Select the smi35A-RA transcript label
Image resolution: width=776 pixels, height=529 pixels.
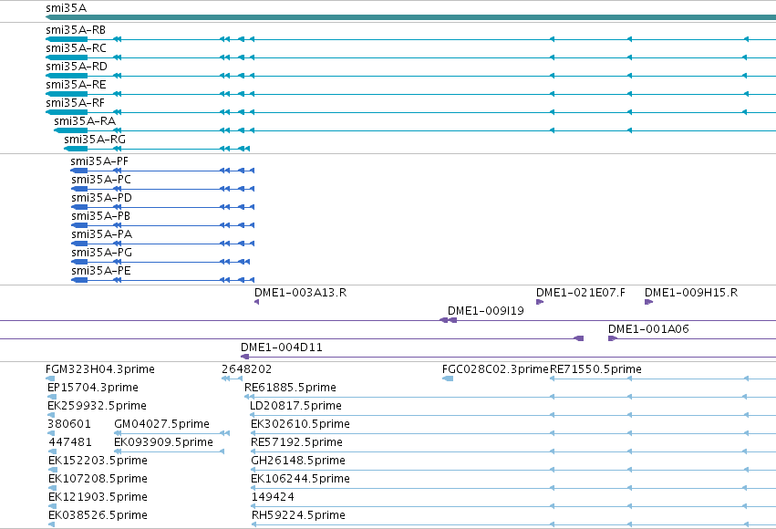[x=85, y=121]
